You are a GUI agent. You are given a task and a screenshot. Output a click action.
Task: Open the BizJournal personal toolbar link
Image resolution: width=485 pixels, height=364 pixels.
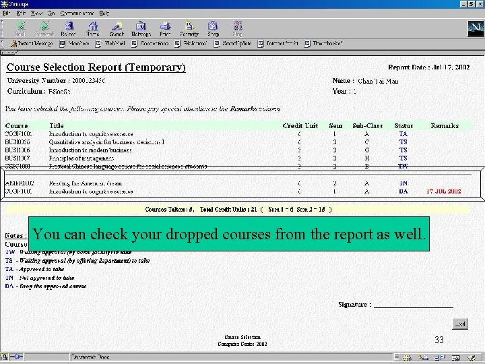[x=191, y=44]
